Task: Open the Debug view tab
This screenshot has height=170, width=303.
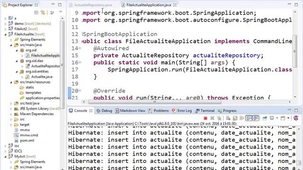Action: tap(104, 110)
